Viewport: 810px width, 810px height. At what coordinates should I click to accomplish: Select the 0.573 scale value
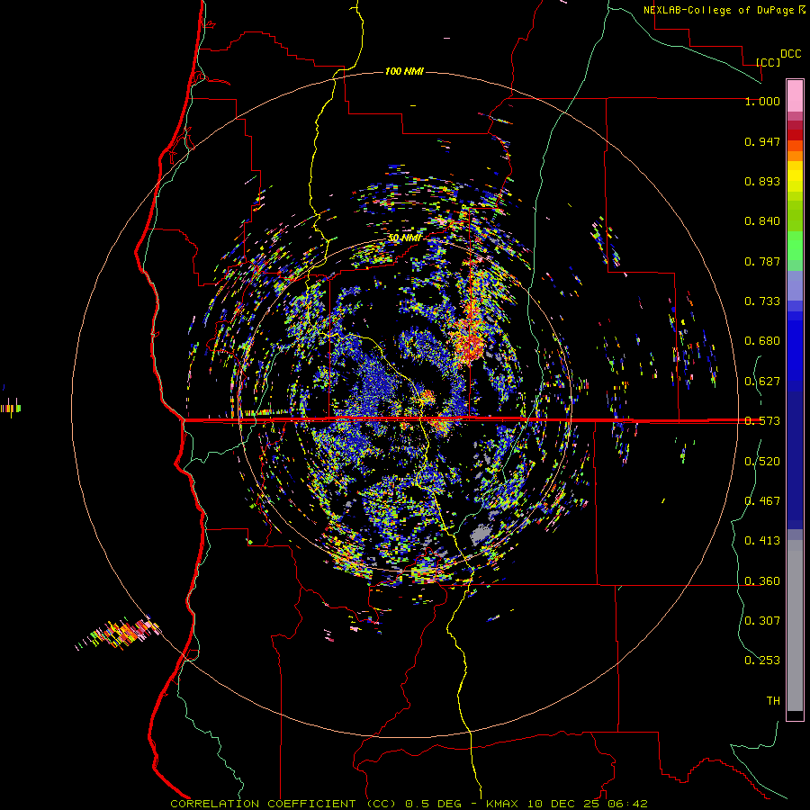tap(762, 421)
